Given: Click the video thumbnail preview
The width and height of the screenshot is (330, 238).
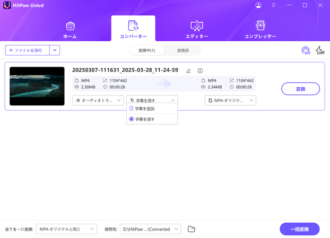Looking at the screenshot, I should pyautogui.click(x=37, y=86).
